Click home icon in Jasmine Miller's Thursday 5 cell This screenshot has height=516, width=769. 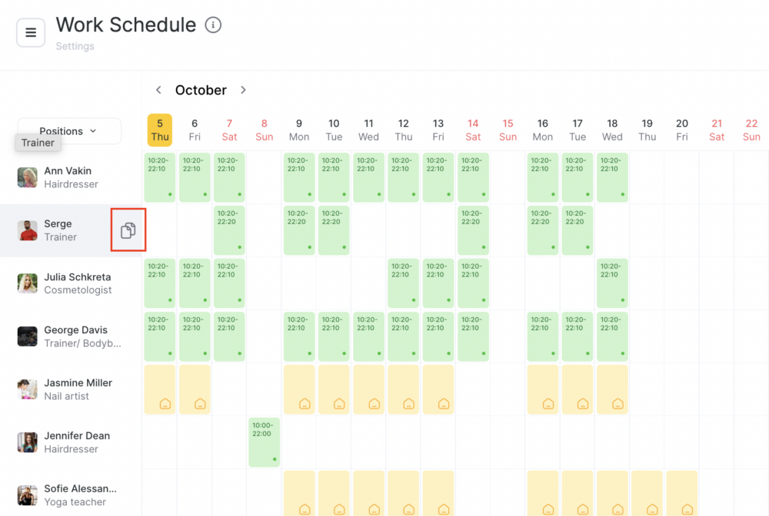coord(165,404)
